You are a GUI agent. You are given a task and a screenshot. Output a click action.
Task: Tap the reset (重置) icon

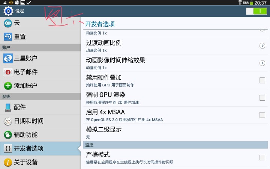pos(8,37)
